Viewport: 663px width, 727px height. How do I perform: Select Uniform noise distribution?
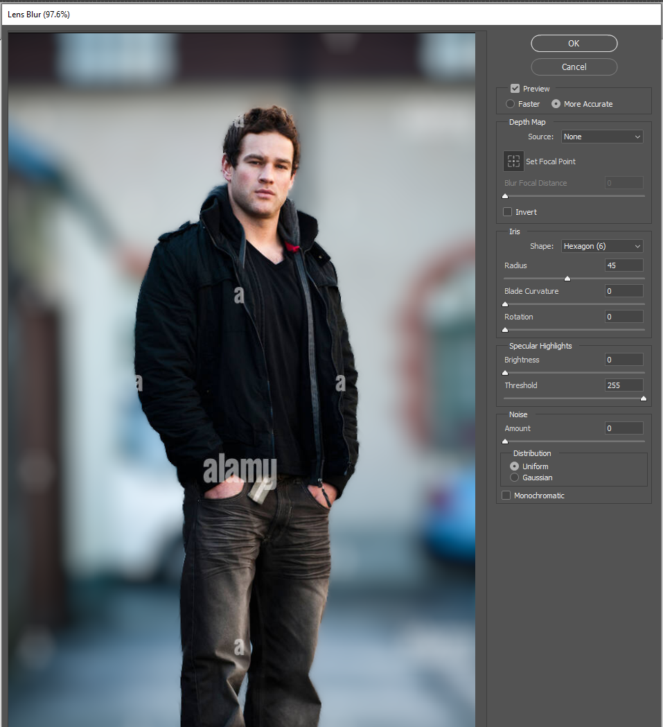coord(515,466)
